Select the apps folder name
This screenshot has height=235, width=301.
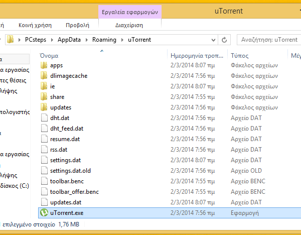[56, 65]
